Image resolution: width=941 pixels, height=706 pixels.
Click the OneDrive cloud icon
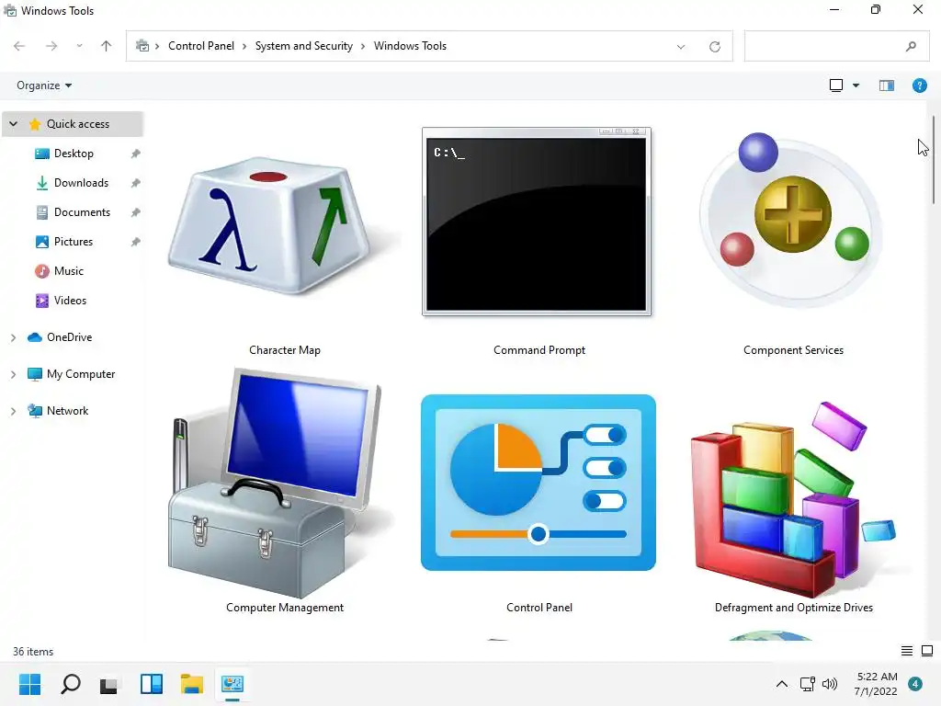coord(35,337)
